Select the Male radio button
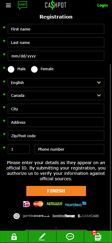Viewport: 112px width, 243px height. pos(11,69)
